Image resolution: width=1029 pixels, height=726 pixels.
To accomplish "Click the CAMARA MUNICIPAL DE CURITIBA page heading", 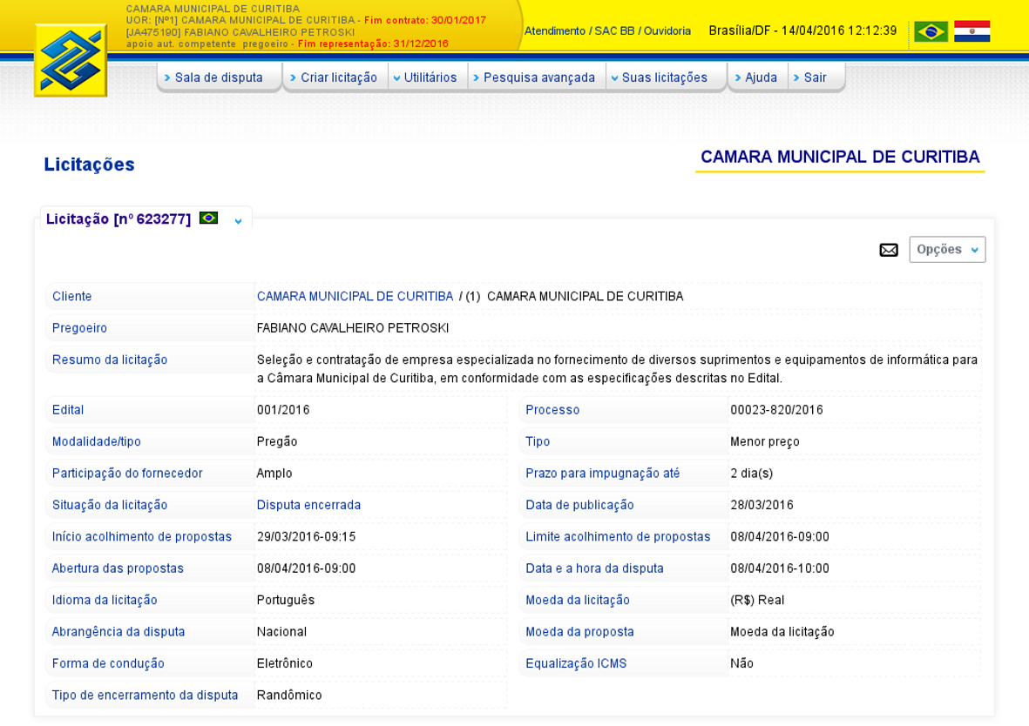I will [x=840, y=157].
